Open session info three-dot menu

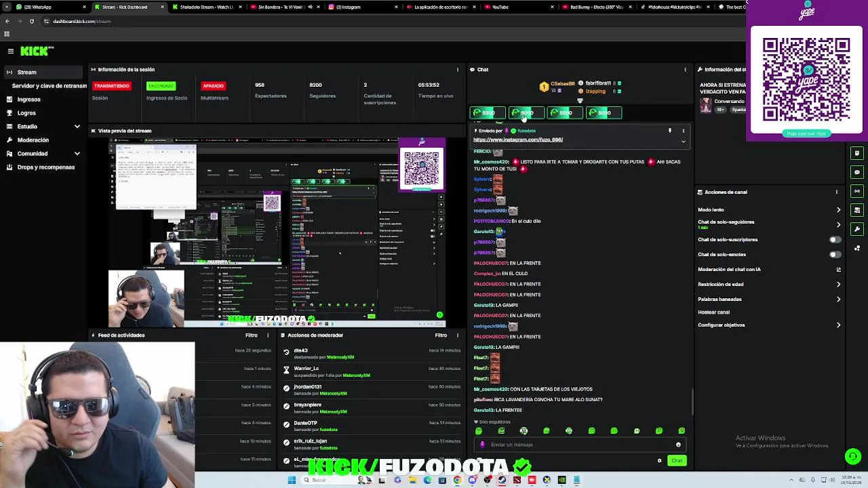[x=458, y=69]
